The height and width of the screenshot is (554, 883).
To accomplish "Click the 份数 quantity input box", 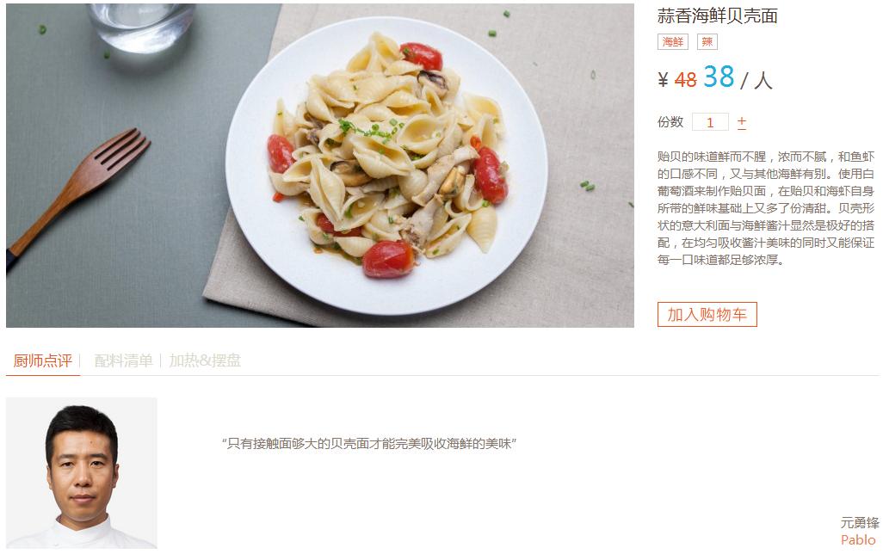I will click(710, 121).
